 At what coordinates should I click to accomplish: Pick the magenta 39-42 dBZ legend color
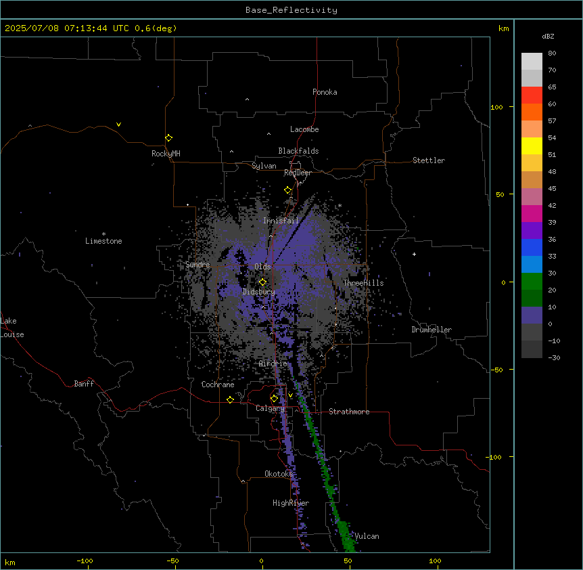pos(532,213)
